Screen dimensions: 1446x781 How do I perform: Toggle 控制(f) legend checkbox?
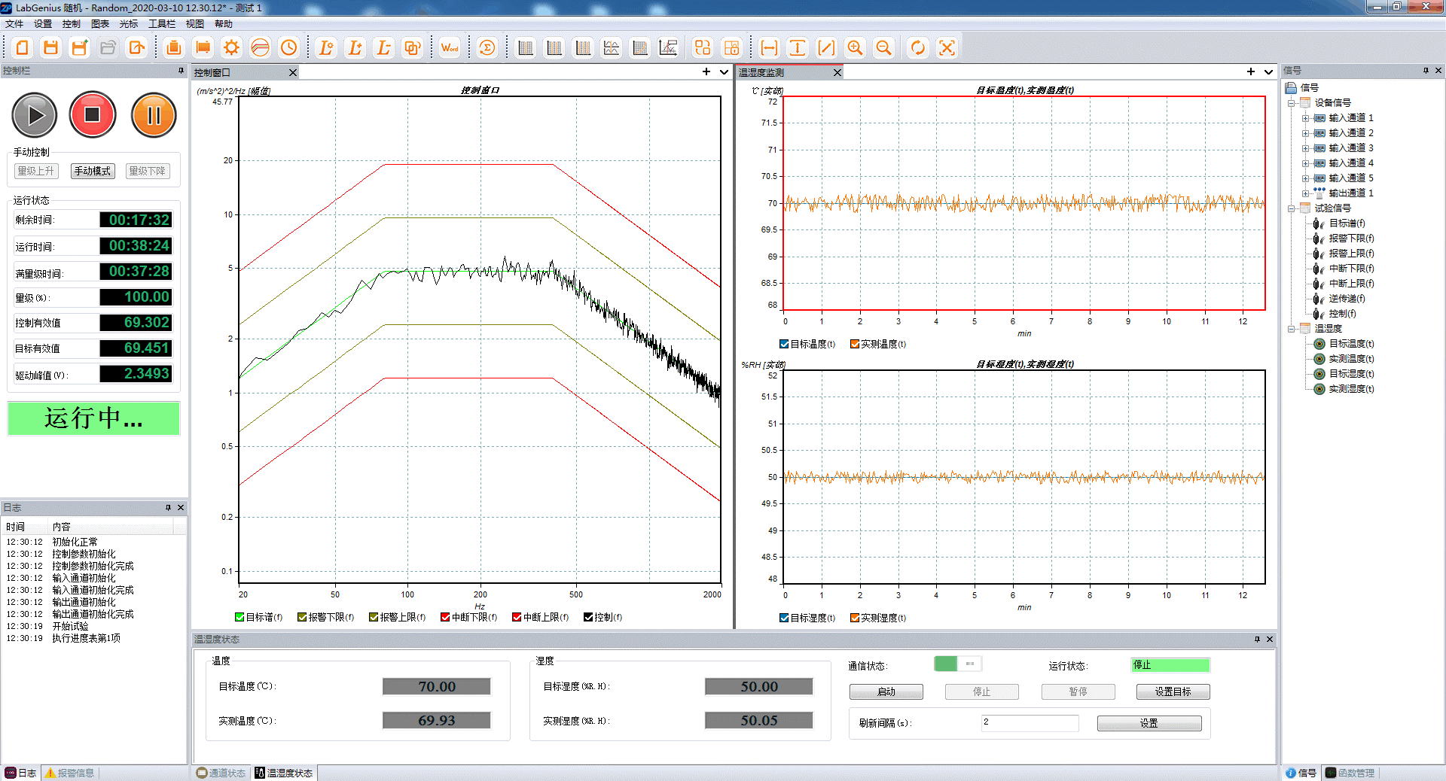click(x=588, y=617)
